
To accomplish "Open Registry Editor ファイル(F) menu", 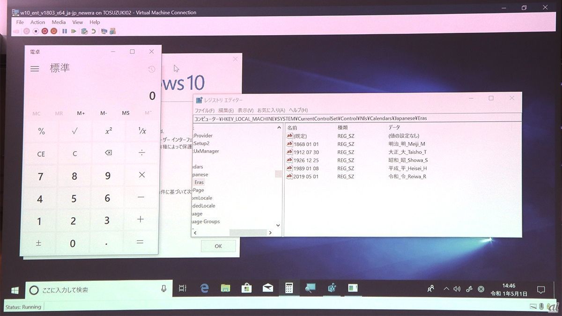I will tap(205, 110).
